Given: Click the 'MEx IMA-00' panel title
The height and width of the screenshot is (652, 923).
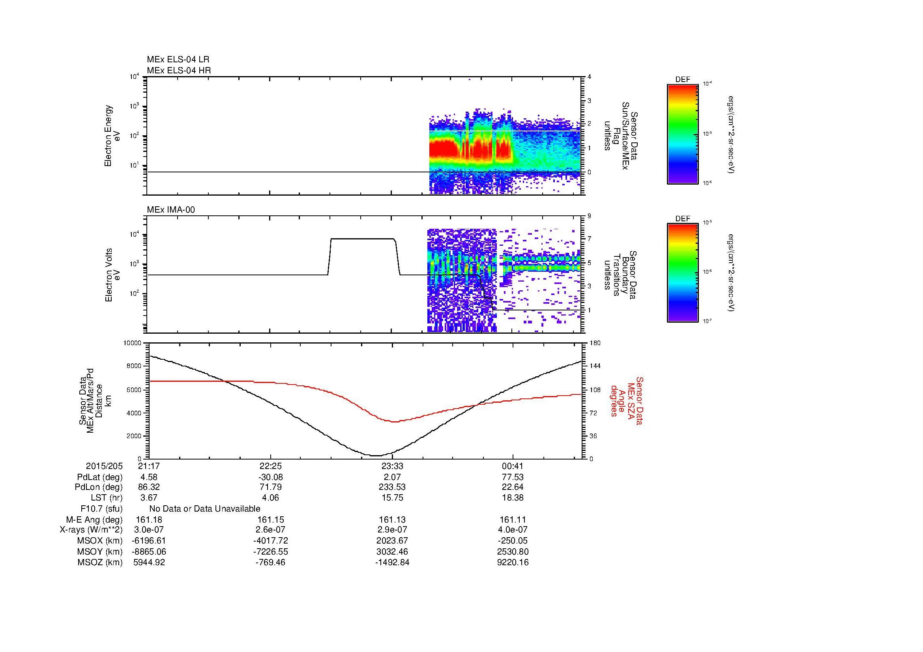Looking at the screenshot, I should click(x=170, y=210).
